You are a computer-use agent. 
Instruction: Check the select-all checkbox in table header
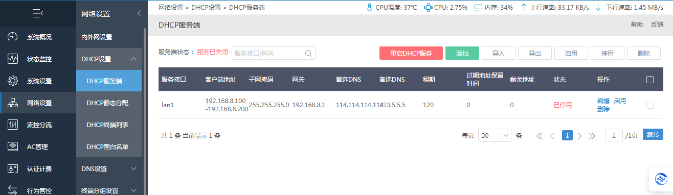pyautogui.click(x=650, y=80)
